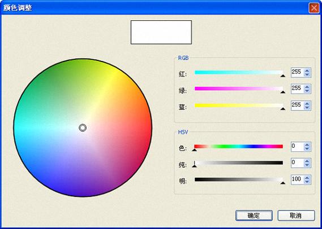This screenshot has height=229, width=322.
Task: Click the white color preview box
Action: pyautogui.click(x=161, y=32)
